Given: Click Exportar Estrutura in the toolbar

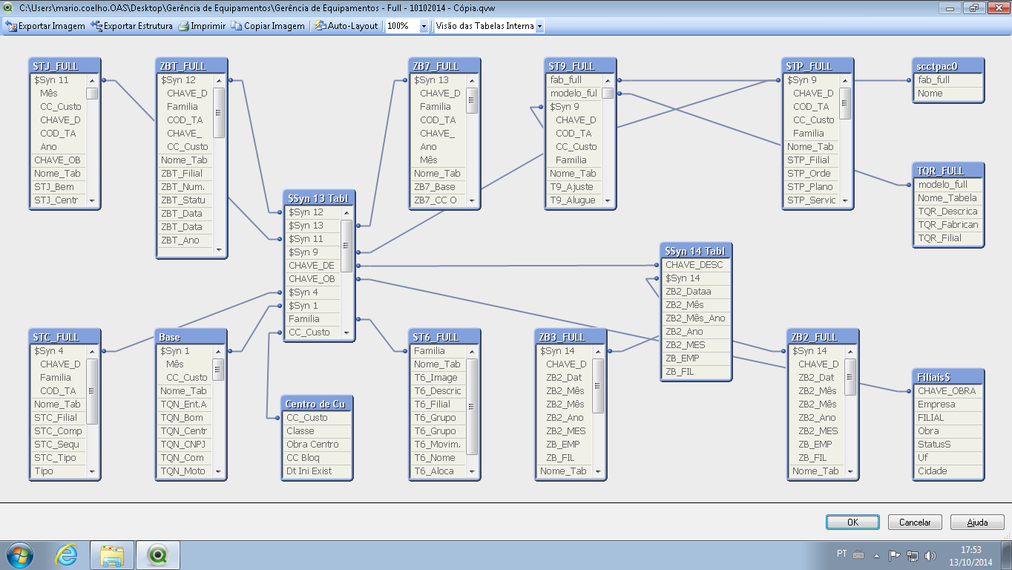Looking at the screenshot, I should (131, 26).
